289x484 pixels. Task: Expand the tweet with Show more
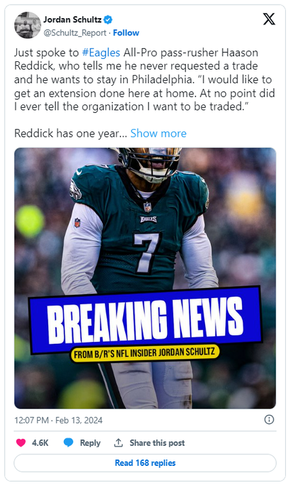coord(158,134)
